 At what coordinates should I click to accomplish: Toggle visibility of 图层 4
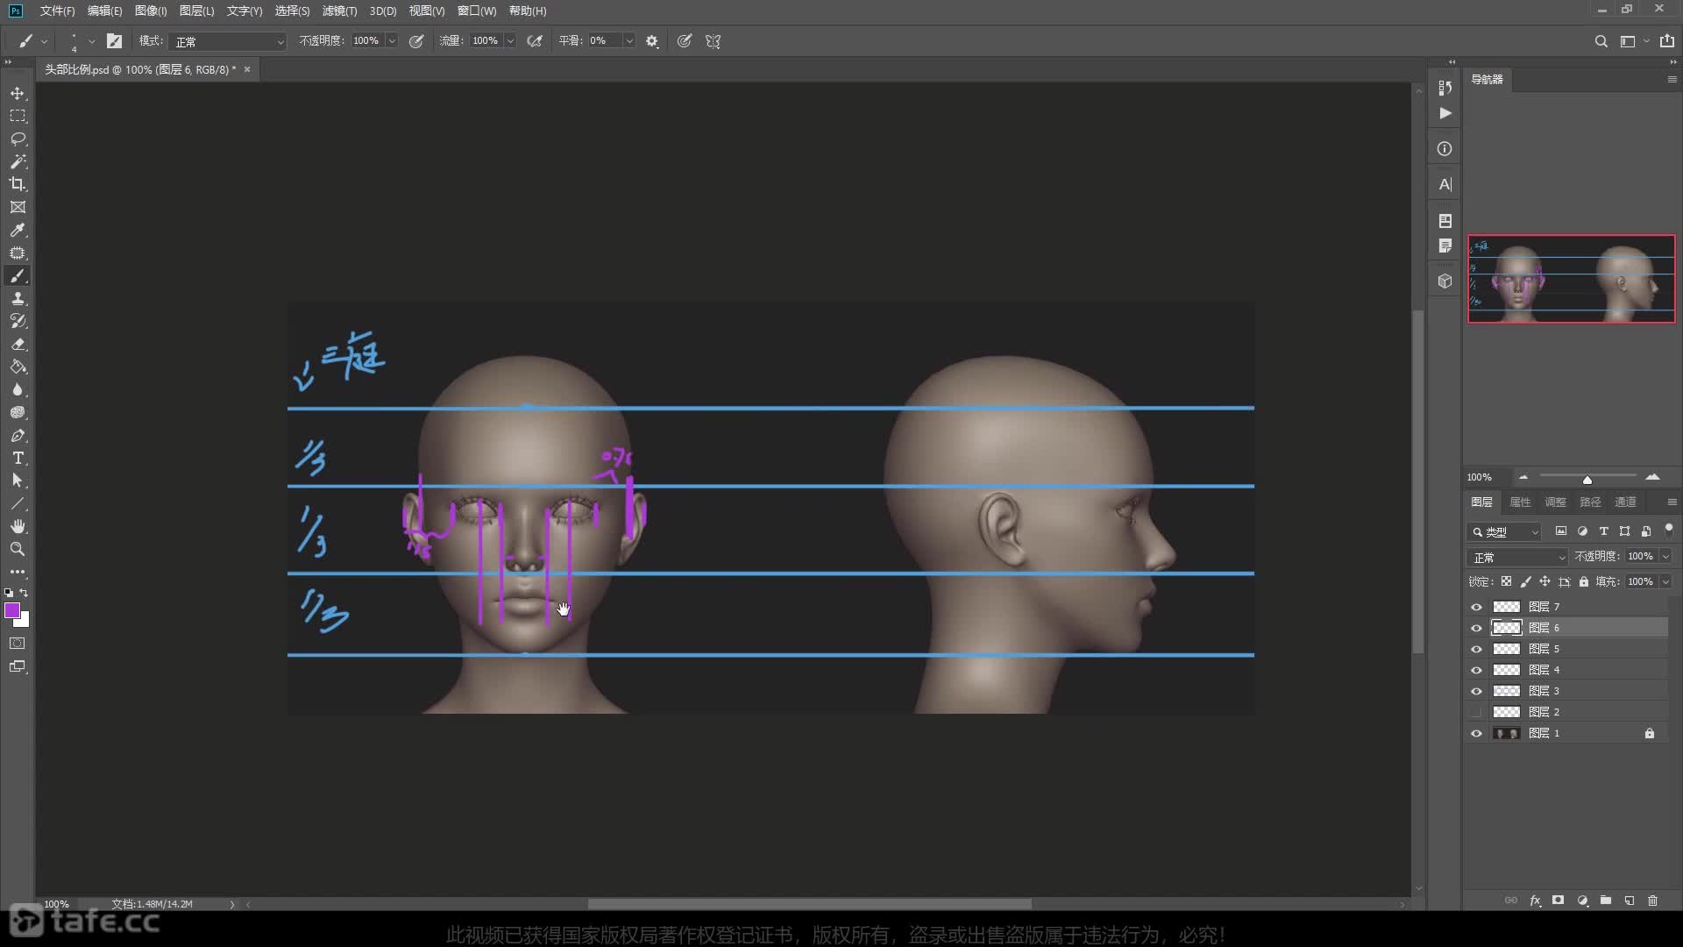1476,670
